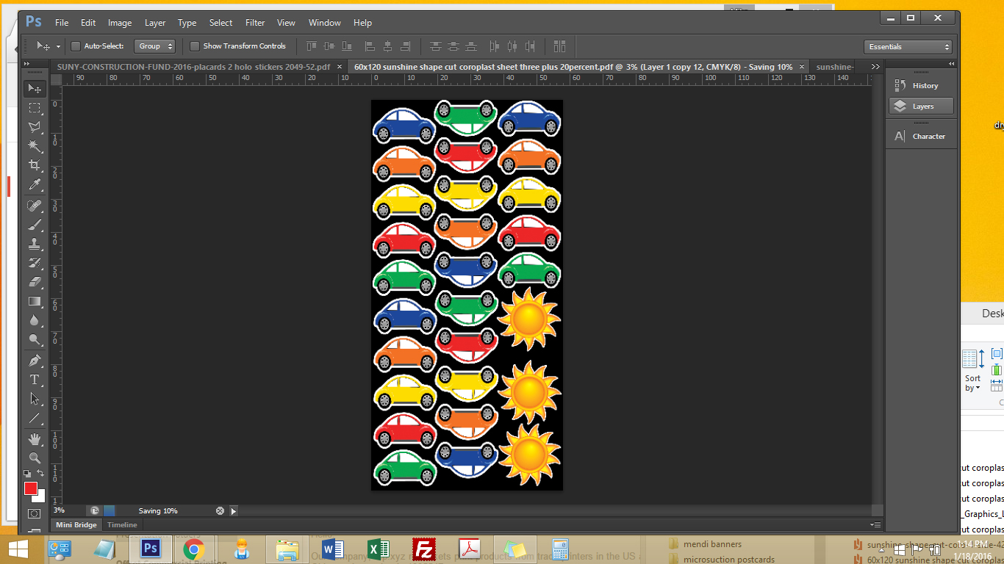Screen dimensions: 1004x564
Task: Open Chrome from the Windows taskbar
Action: [193, 549]
